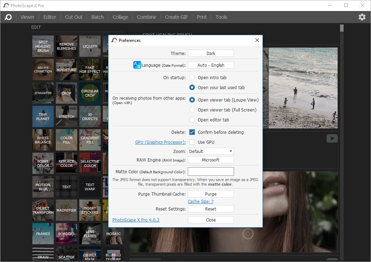The width and height of the screenshot is (371, 262).
Task: Open the Print tab
Action: point(202,17)
